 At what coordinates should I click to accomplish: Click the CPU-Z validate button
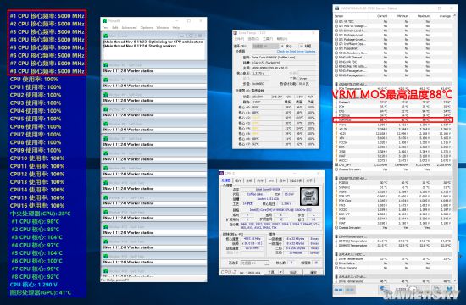293,272
